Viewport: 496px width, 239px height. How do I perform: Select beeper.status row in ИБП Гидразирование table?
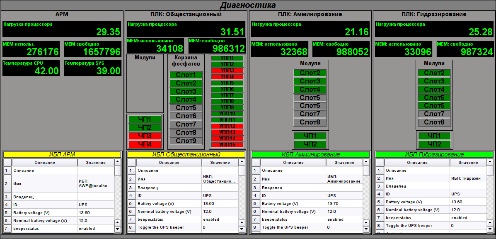[x=431, y=217]
